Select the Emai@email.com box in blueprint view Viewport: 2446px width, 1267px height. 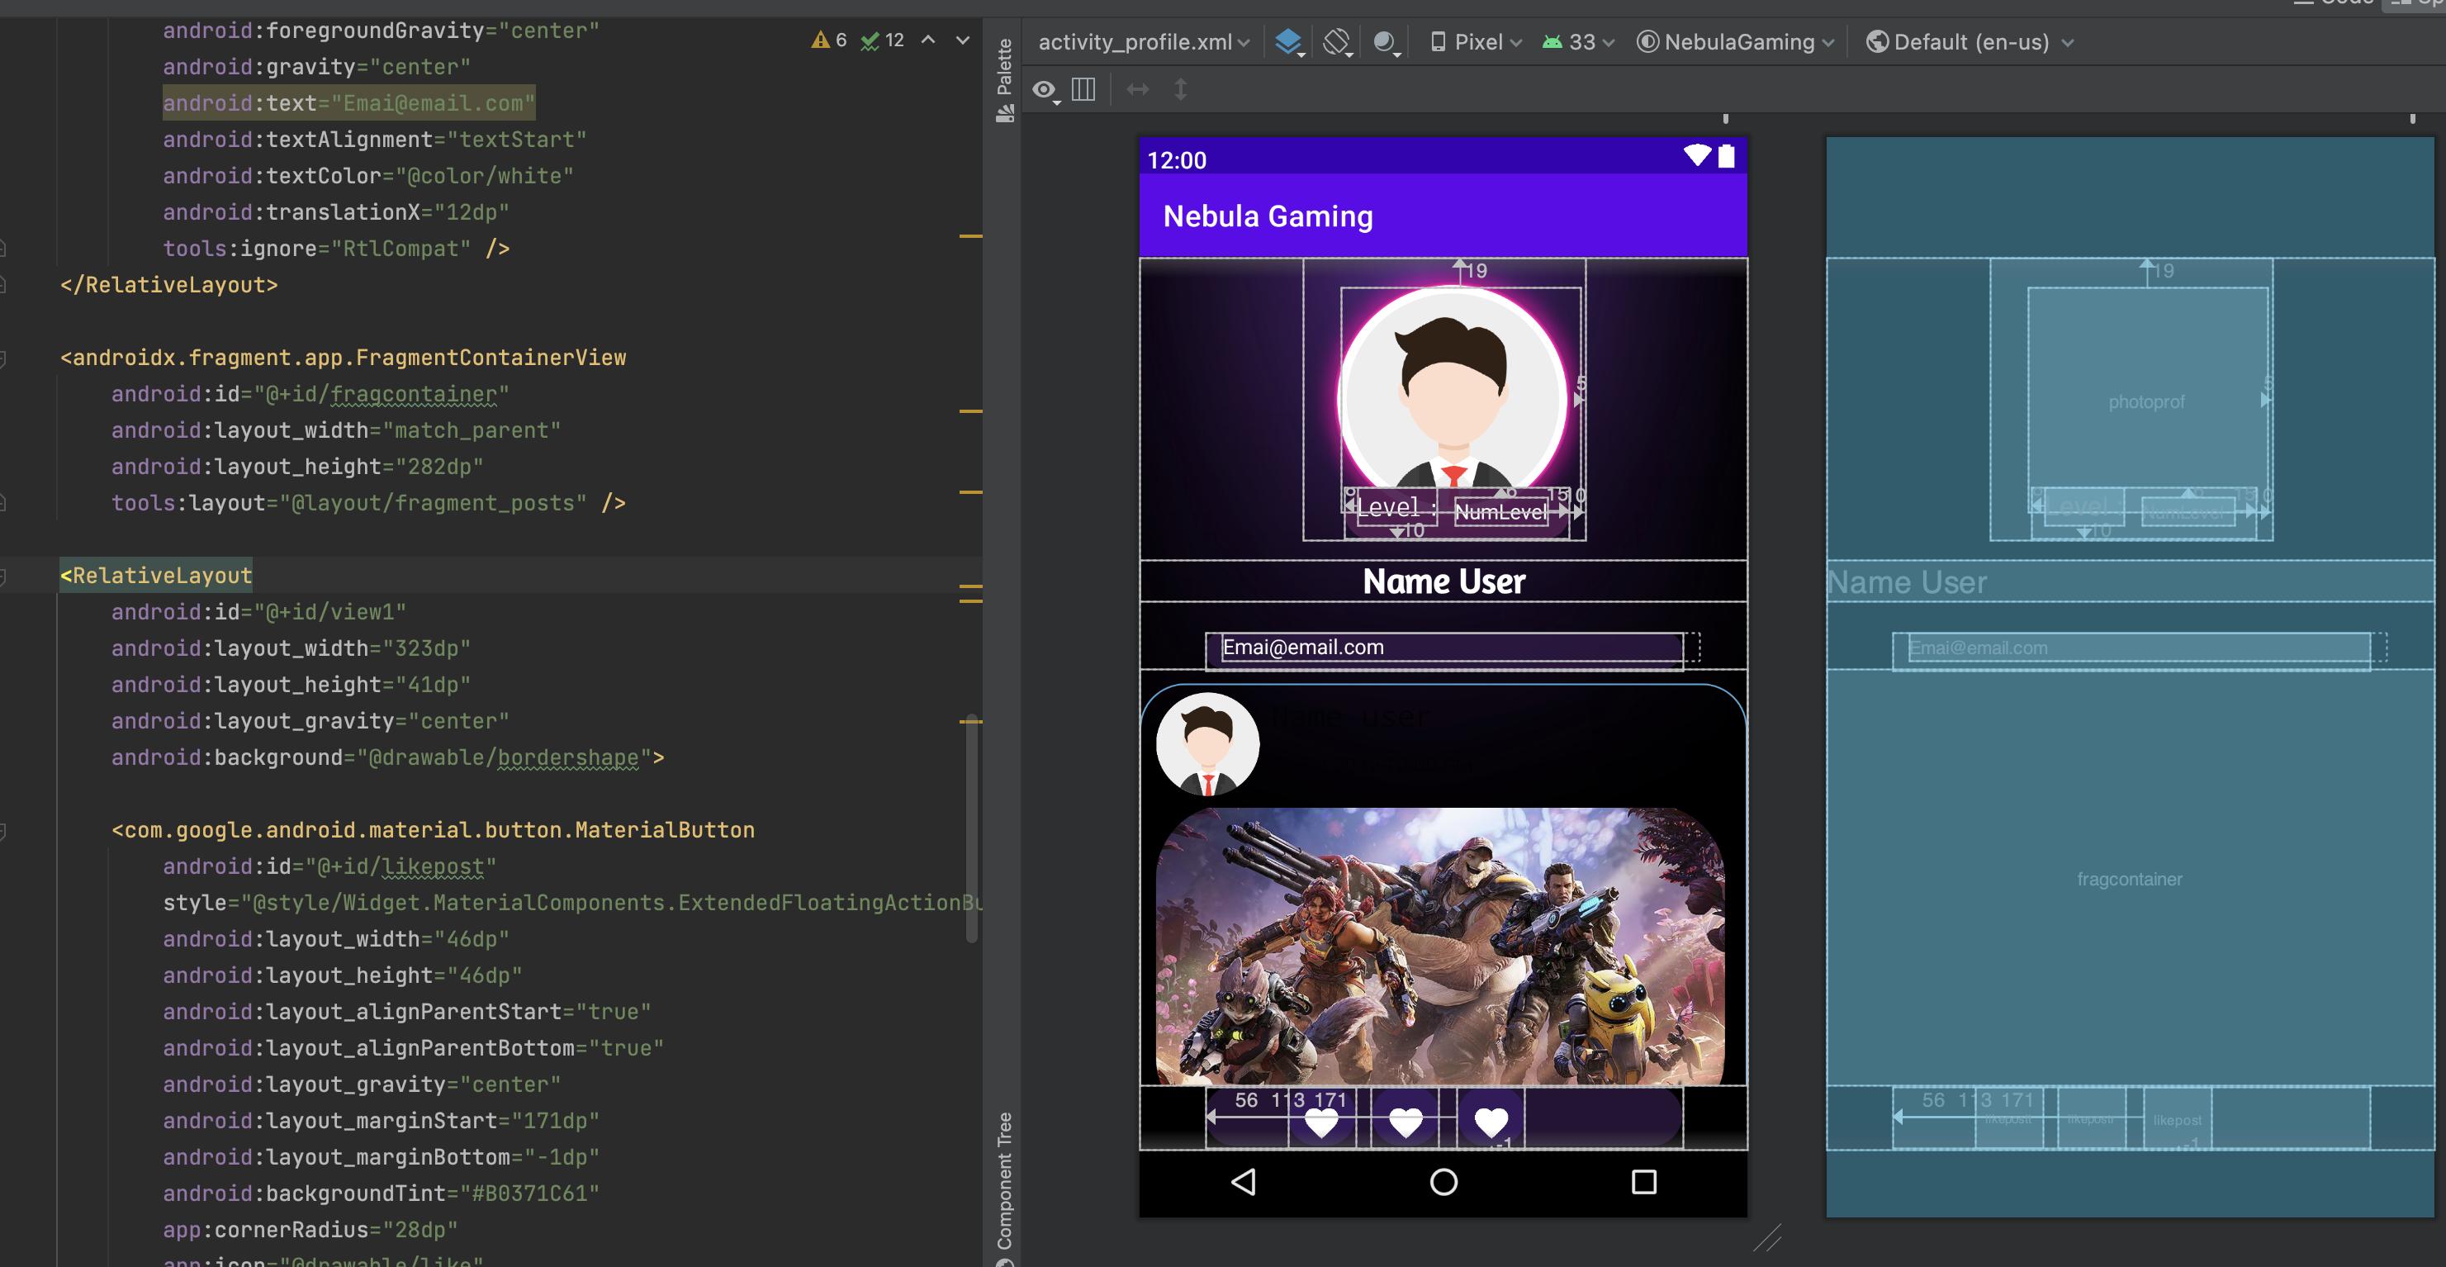point(2138,648)
